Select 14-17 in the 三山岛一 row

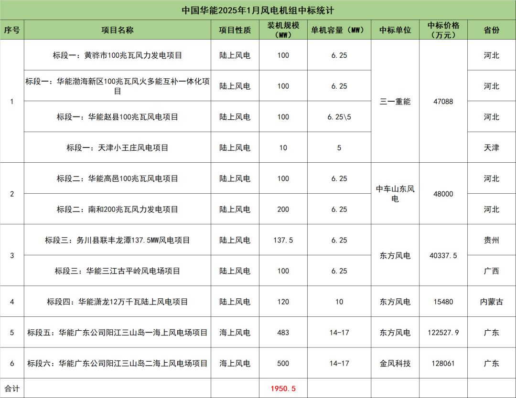(x=339, y=332)
